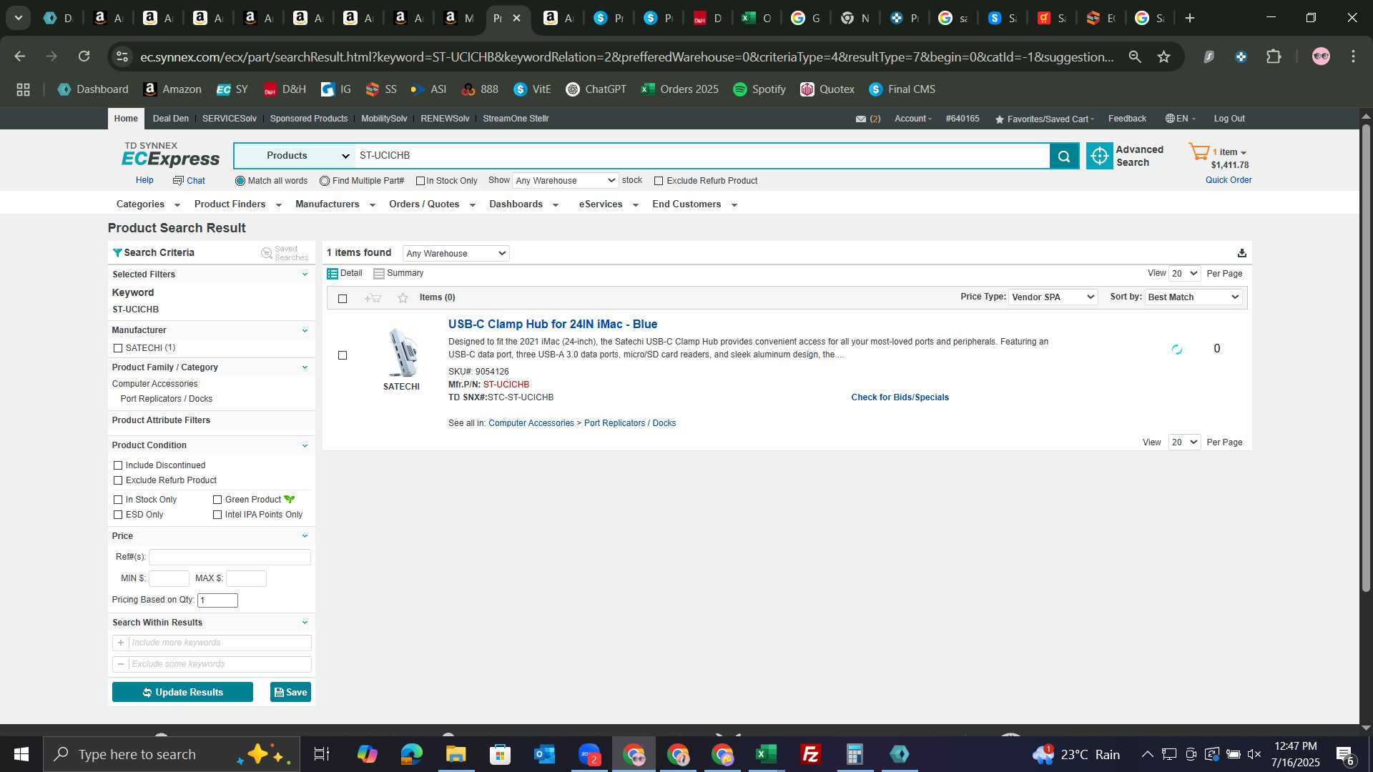Open the Show Any Warehouse stock dropdown
The width and height of the screenshot is (1373, 772).
coord(565,181)
